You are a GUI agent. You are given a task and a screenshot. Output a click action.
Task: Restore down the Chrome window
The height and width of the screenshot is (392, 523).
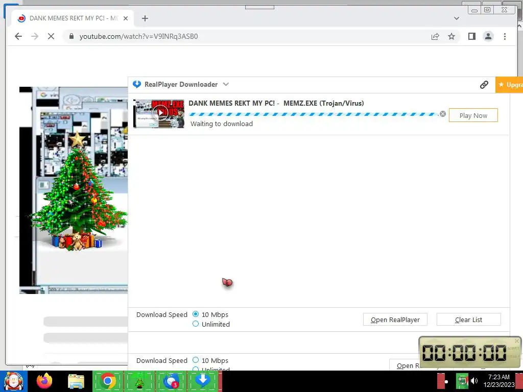(487, 10)
